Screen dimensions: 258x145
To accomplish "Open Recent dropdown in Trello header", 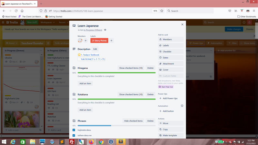I will point(64,22).
